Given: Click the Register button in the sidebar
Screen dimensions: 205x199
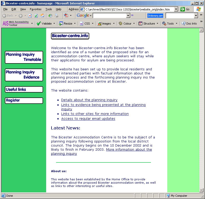Looking at the screenshot, I should pos(24,101).
